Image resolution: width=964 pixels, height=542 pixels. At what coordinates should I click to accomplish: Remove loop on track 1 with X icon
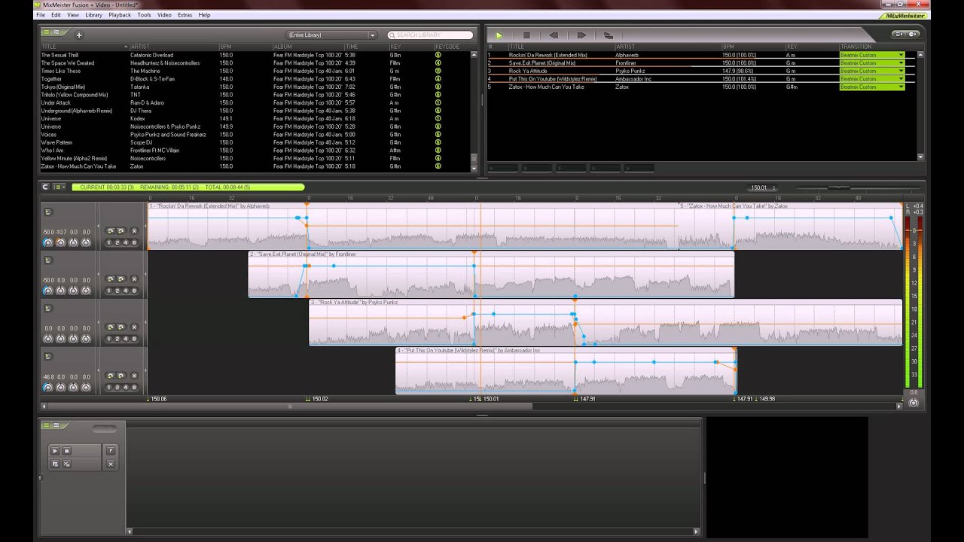tap(134, 231)
